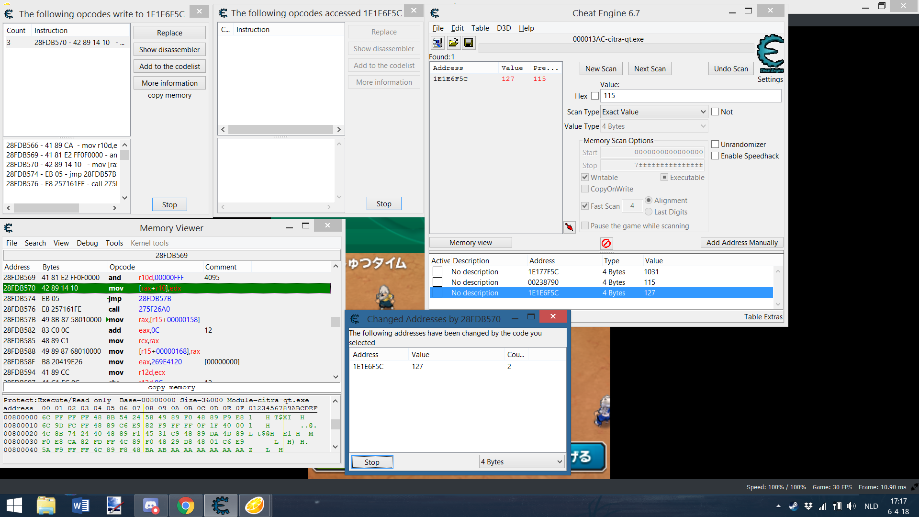Open the disabled Value Type dropdown

[x=654, y=126]
